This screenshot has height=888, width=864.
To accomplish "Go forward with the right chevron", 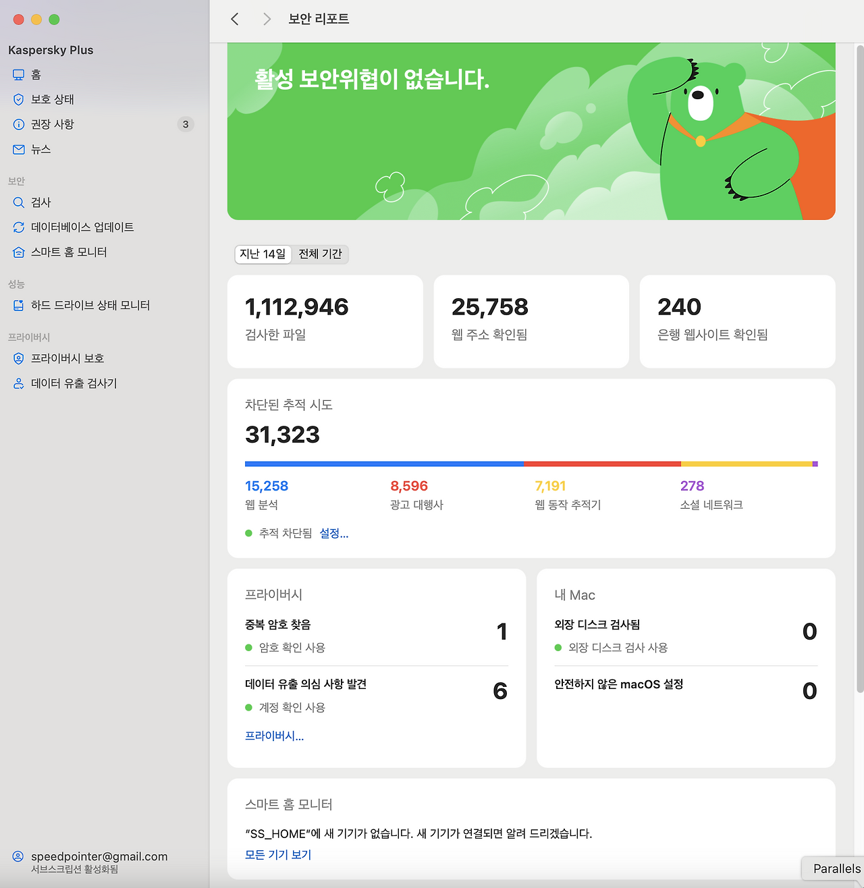I will [267, 19].
